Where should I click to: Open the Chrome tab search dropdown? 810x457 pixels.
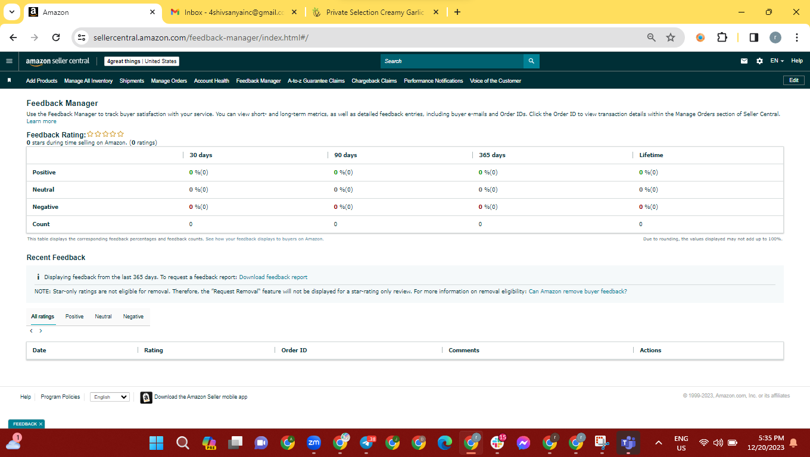pyautogui.click(x=11, y=12)
